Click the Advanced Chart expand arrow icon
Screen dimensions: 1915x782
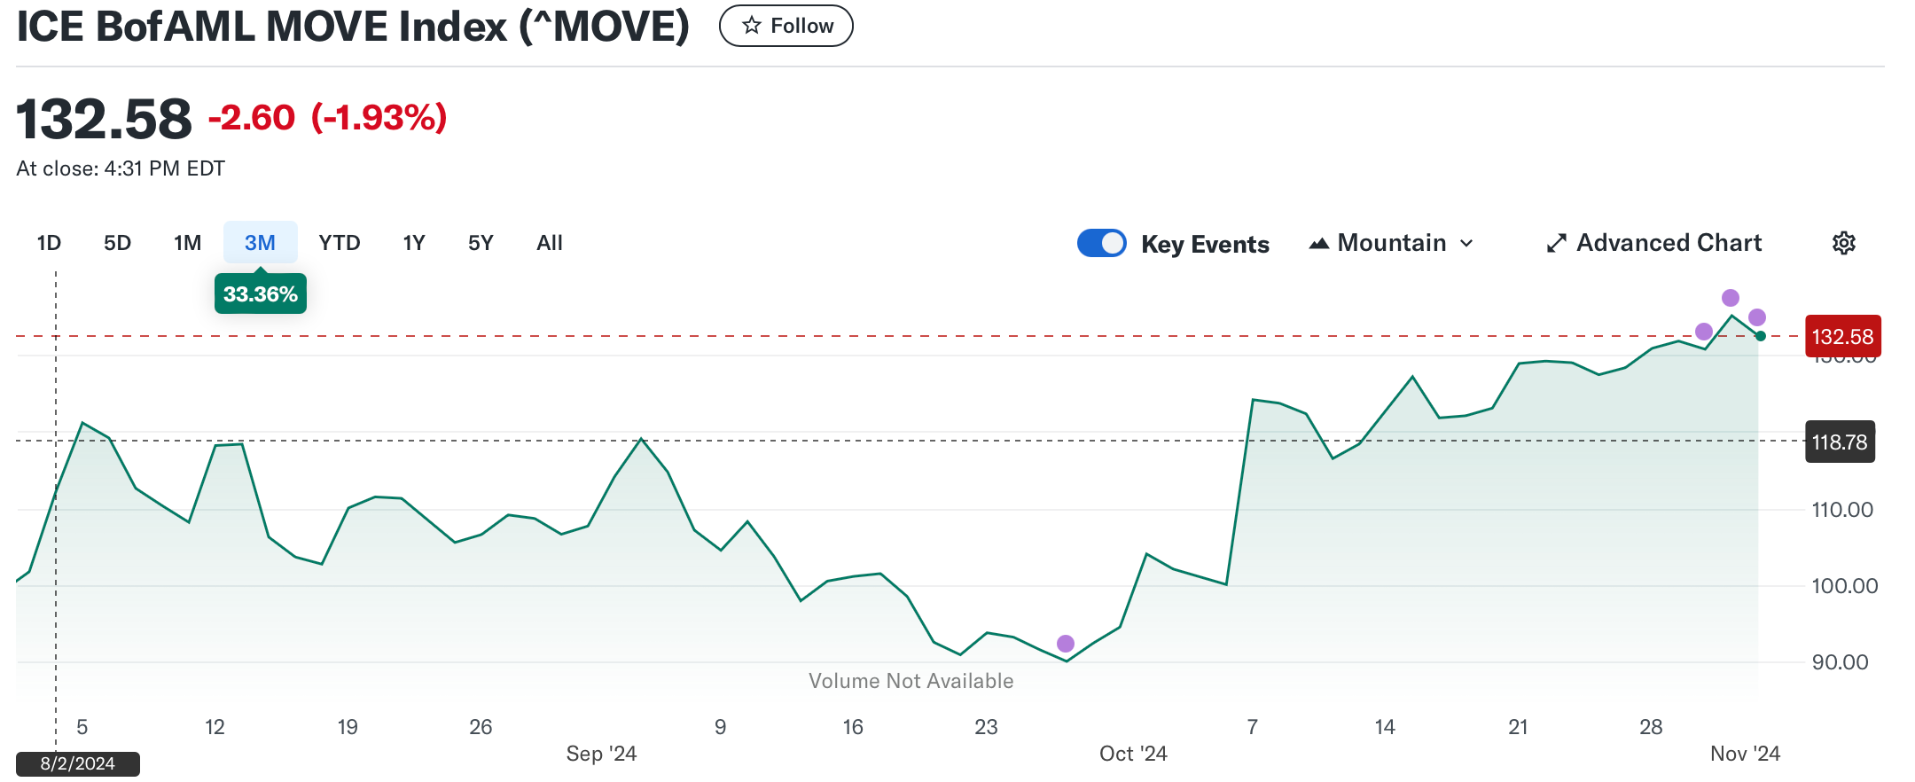[1557, 243]
